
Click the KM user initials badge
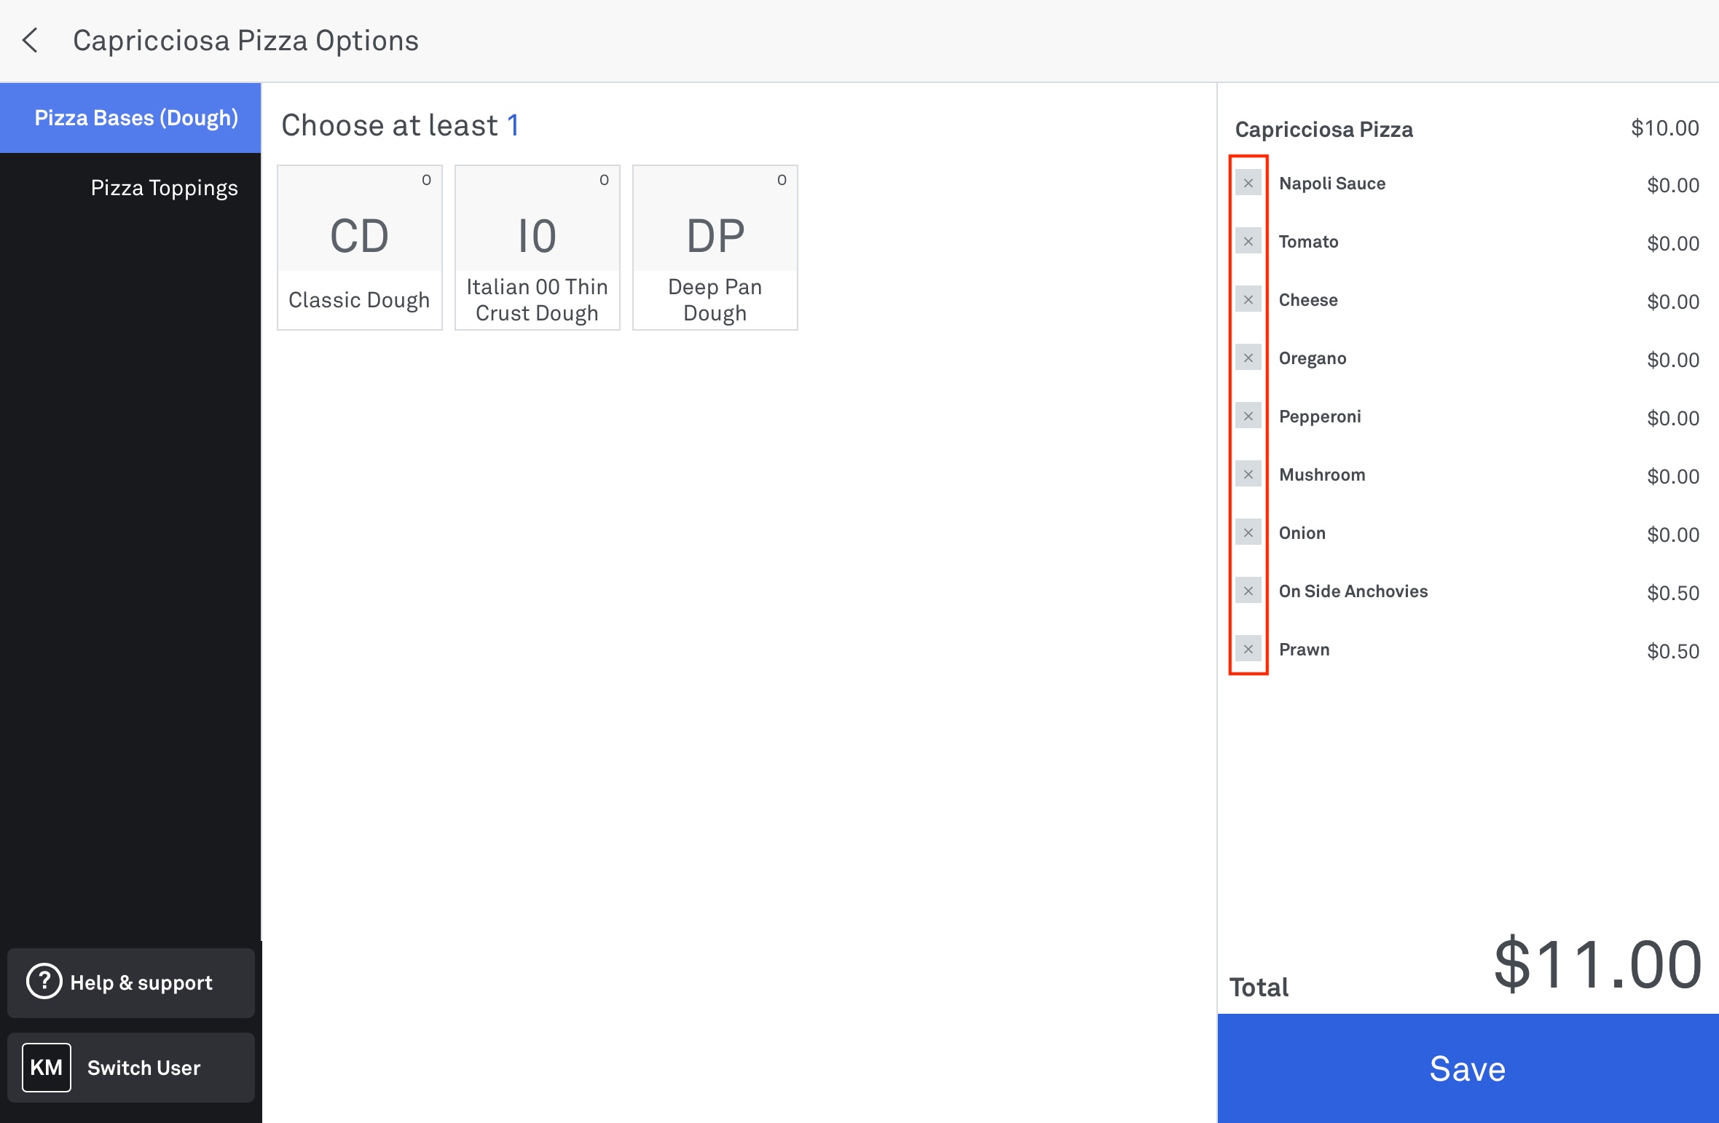click(x=47, y=1068)
